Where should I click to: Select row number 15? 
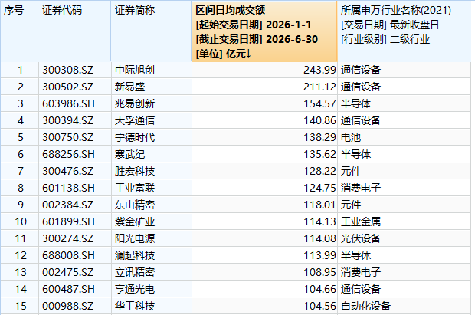click(x=20, y=306)
